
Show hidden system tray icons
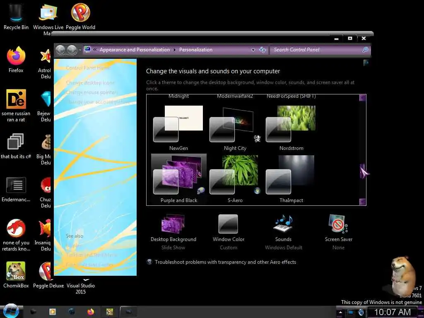click(x=340, y=312)
